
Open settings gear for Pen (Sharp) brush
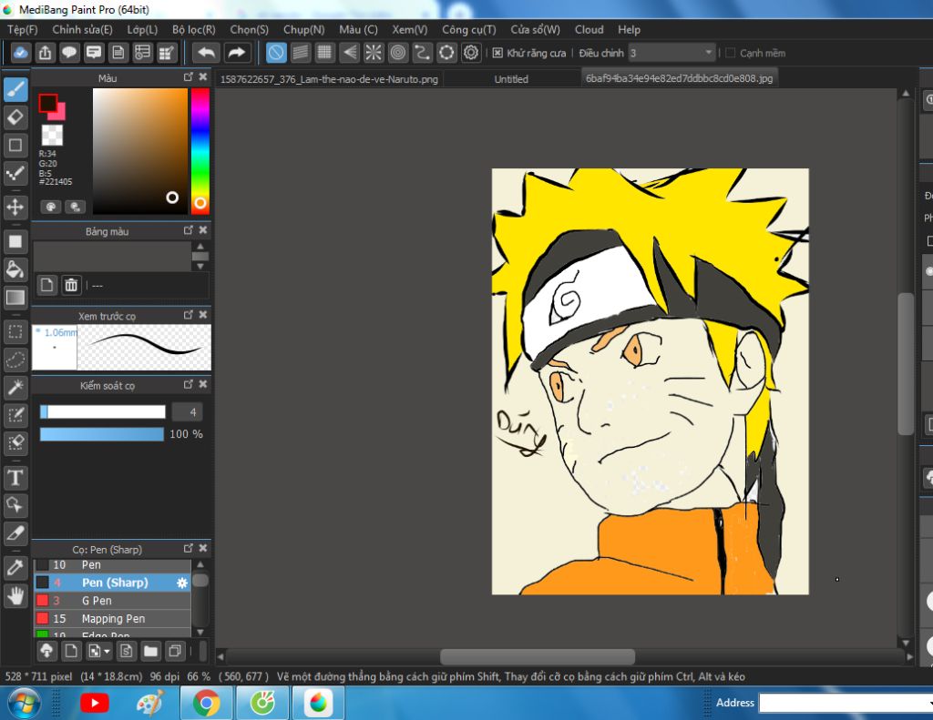(x=182, y=583)
